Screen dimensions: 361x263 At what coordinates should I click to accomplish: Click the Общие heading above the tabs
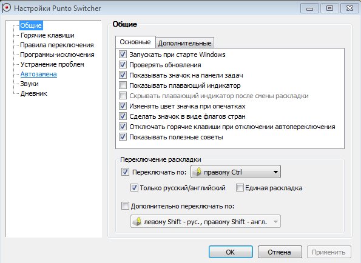pos(125,24)
